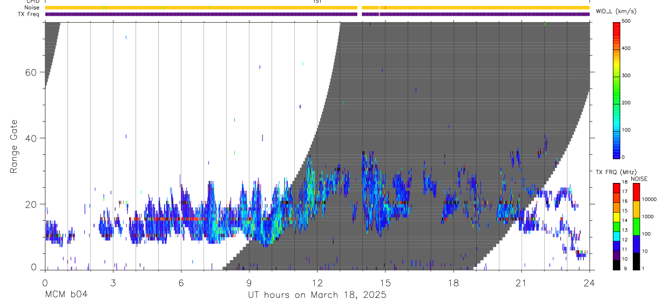Click the 'Noise' row label at top
The width and height of the screenshot is (663, 306).
click(x=32, y=8)
